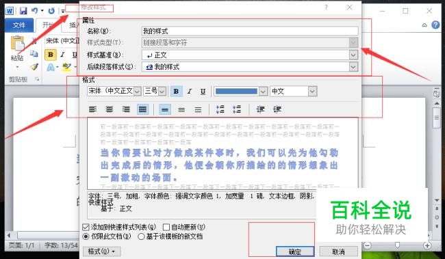This screenshot has height=259, width=445.
Task: Click the text effects A icon
Action: tap(51, 67)
